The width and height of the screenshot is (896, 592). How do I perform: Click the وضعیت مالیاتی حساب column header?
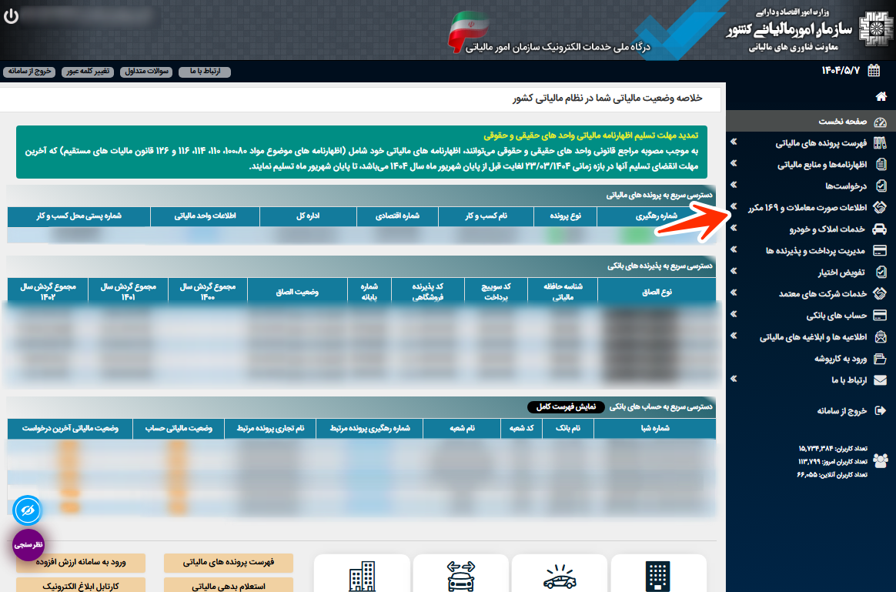(179, 428)
